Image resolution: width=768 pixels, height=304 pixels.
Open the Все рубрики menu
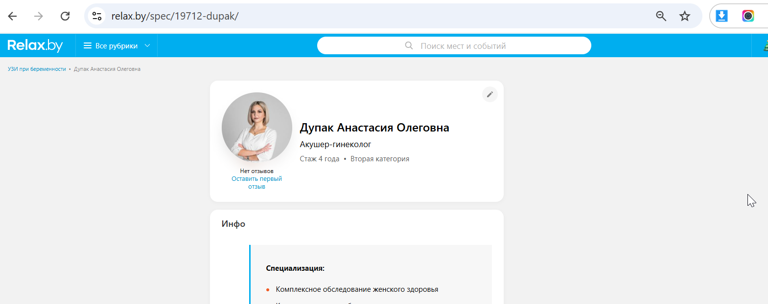pos(116,45)
